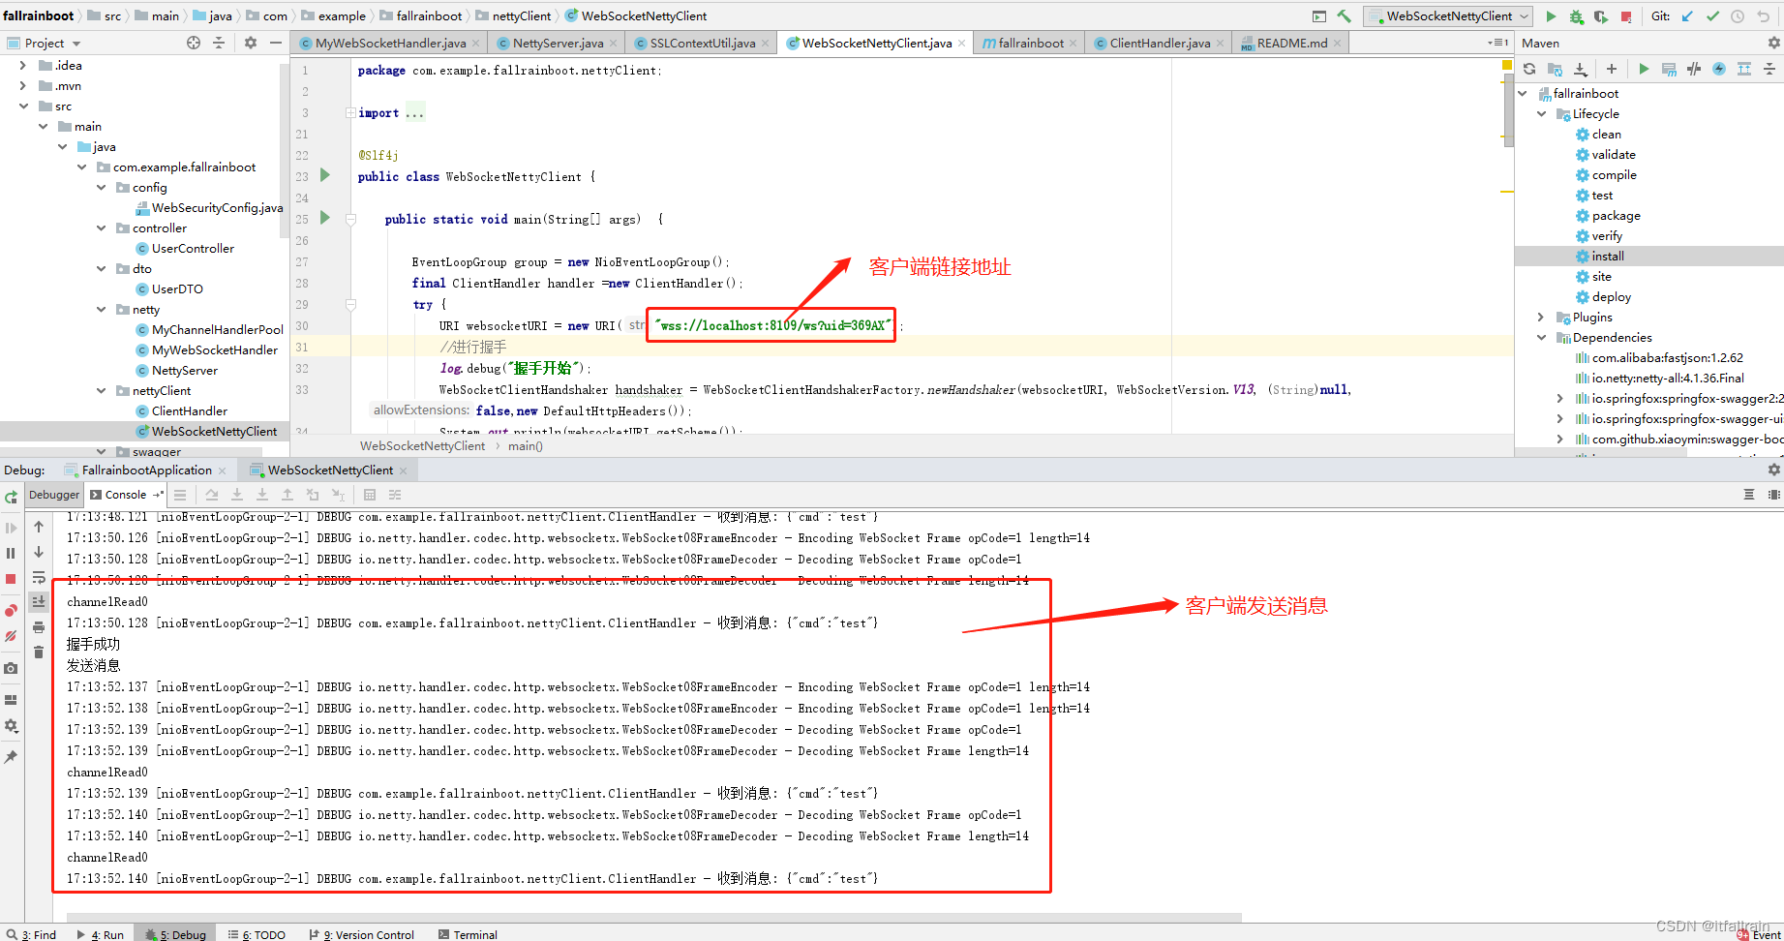Download Maven sources and documentation icon
The height and width of the screenshot is (941, 1784).
1581,69
